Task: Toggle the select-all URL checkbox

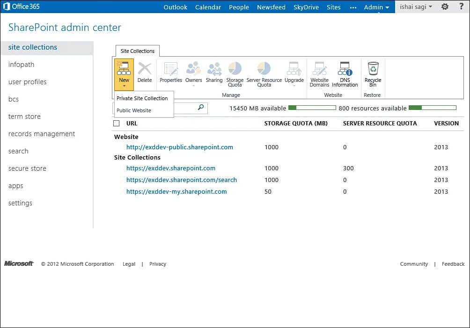Action: (116, 124)
